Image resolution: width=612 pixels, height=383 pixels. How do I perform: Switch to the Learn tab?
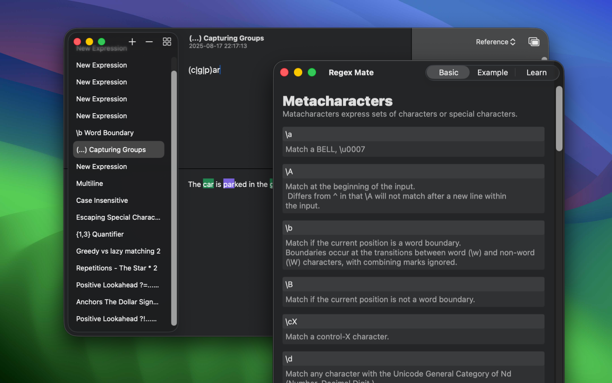pyautogui.click(x=536, y=72)
